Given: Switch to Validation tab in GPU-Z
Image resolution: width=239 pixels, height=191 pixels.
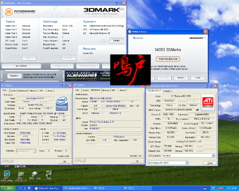Looking at the screenshot, I should pyautogui.click(x=167, y=91).
